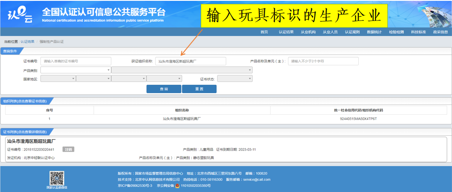452x192 pixels.
Task: Open the 政采信息 navigation item
Action: point(440,32)
